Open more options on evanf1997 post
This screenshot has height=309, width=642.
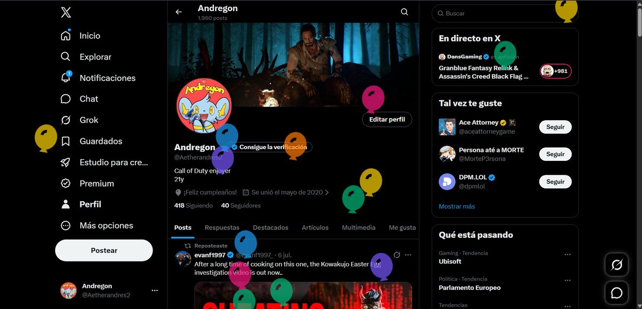[x=408, y=255]
